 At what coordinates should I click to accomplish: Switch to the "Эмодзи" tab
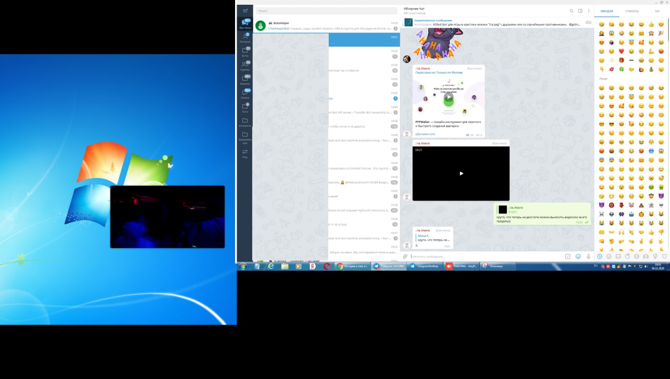pos(607,10)
